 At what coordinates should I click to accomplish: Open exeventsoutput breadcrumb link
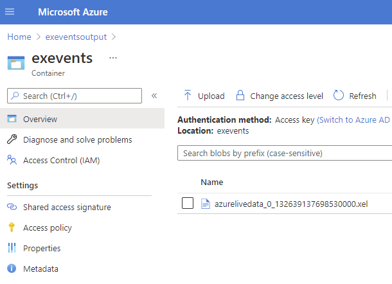[x=76, y=37]
